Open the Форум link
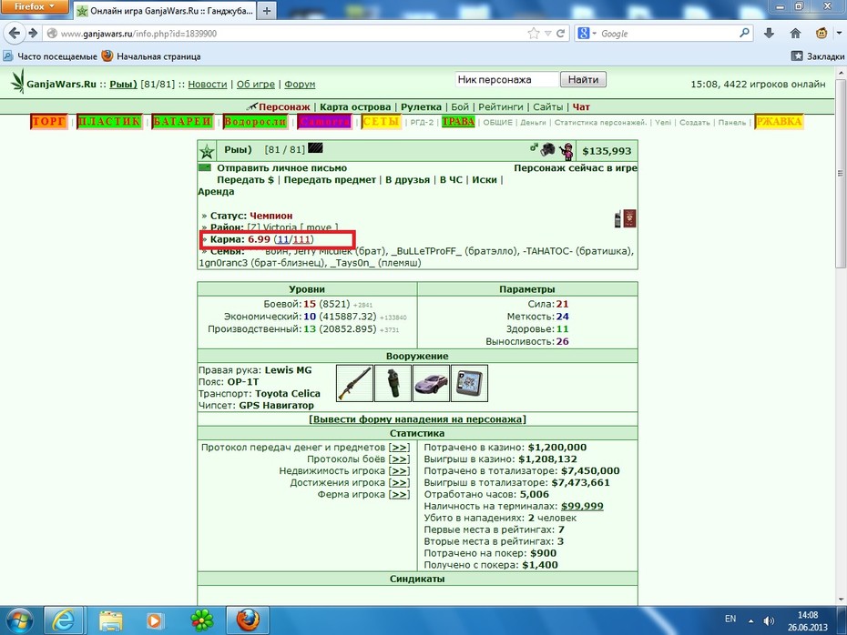The height and width of the screenshot is (635, 847). coord(300,85)
